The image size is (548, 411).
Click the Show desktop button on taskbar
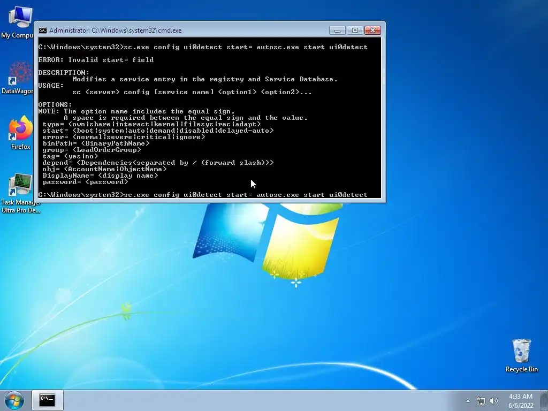[x=544, y=400]
